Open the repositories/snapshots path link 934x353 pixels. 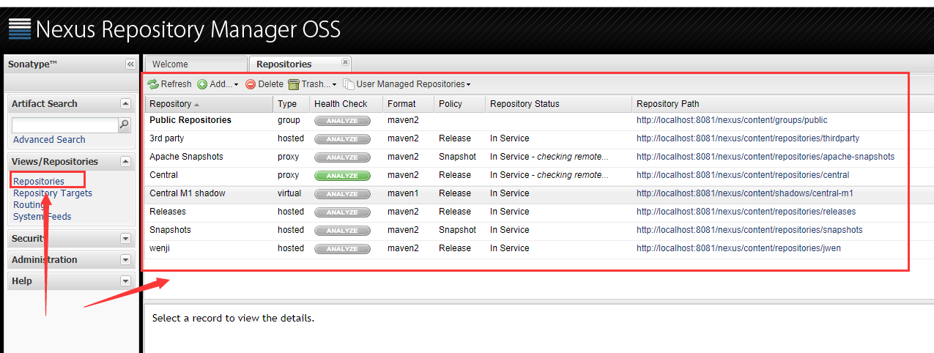749,230
